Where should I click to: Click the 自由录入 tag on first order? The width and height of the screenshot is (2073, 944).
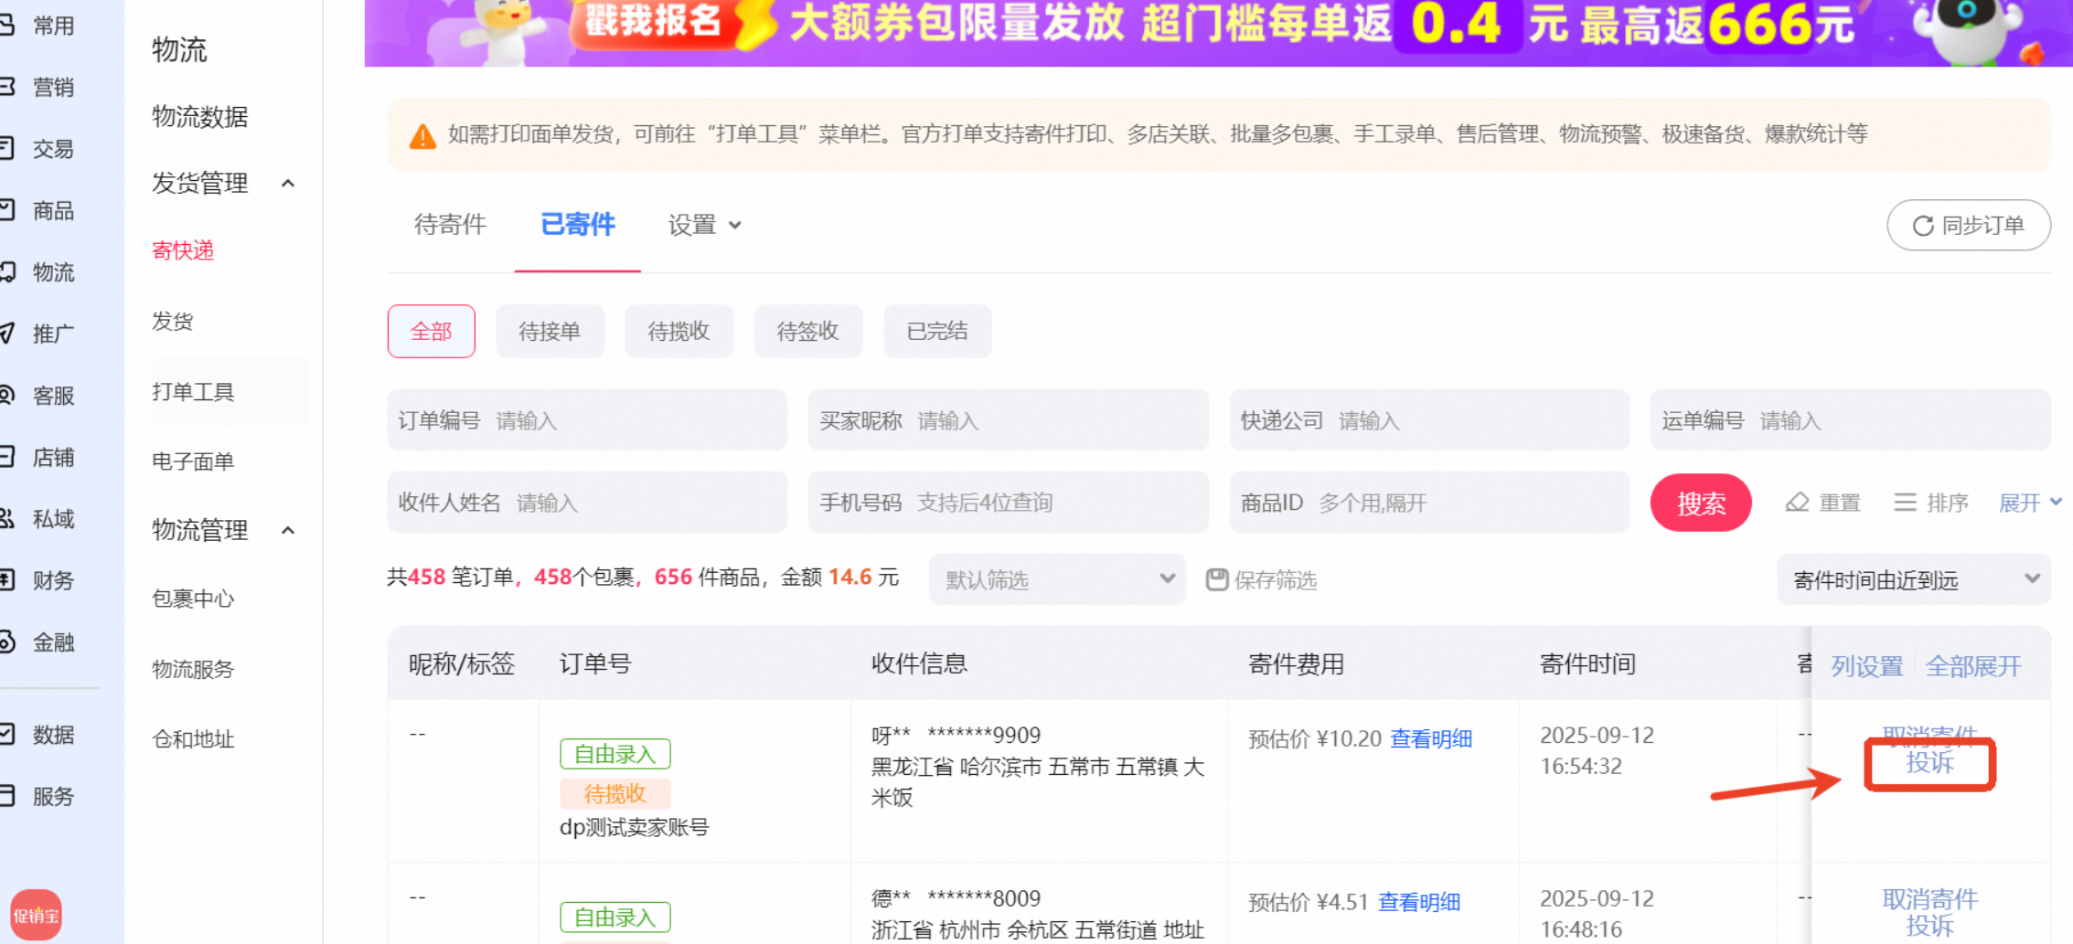click(x=615, y=754)
